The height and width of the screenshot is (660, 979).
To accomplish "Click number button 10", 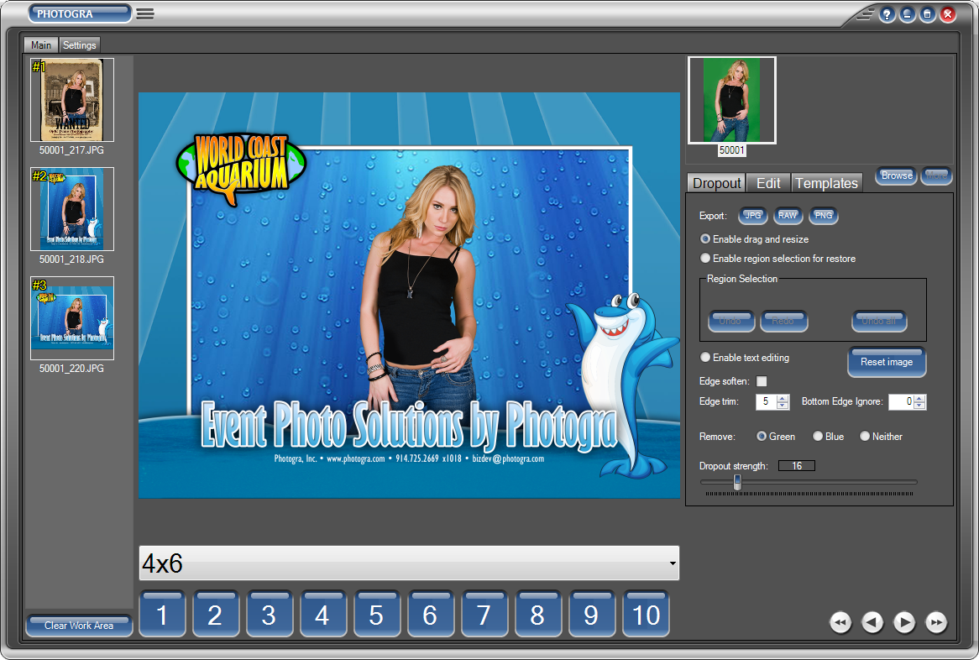I will 646,615.
